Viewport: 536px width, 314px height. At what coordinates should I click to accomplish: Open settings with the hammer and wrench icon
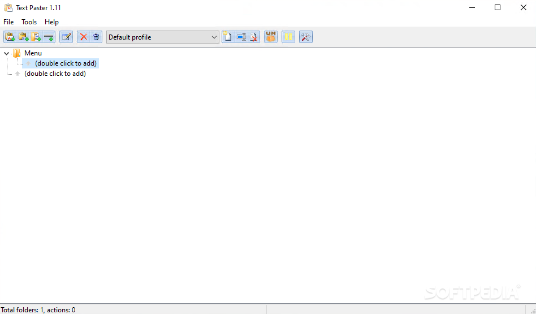pyautogui.click(x=306, y=37)
